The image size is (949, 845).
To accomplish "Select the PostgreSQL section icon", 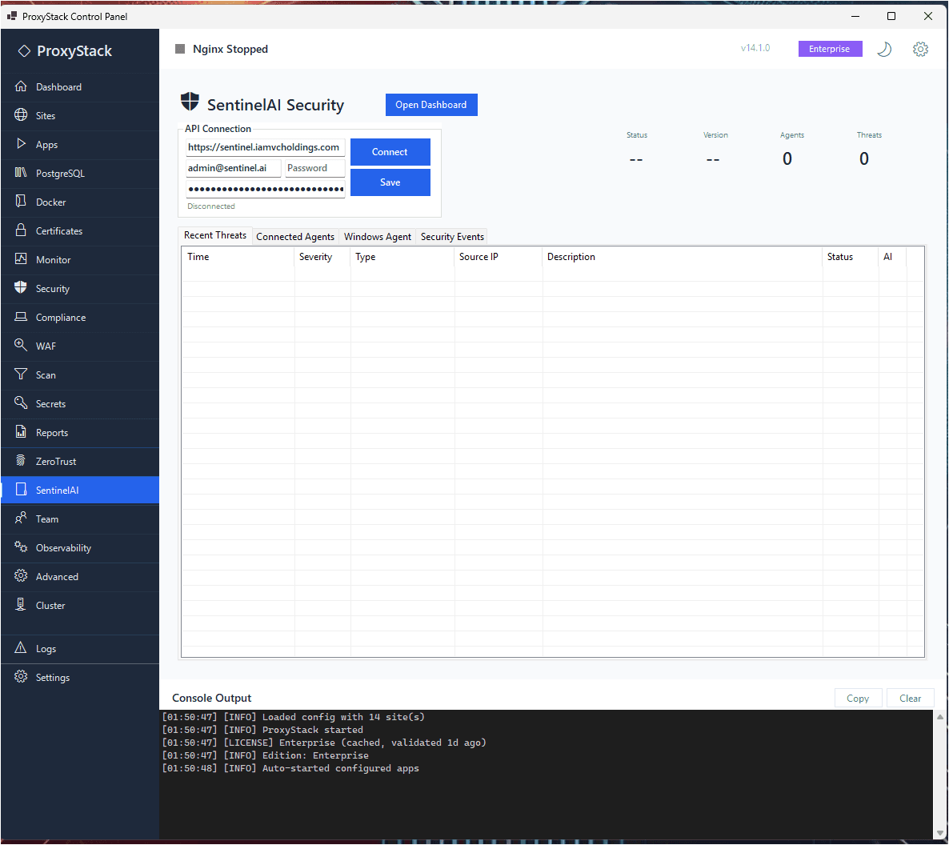I will (x=21, y=173).
